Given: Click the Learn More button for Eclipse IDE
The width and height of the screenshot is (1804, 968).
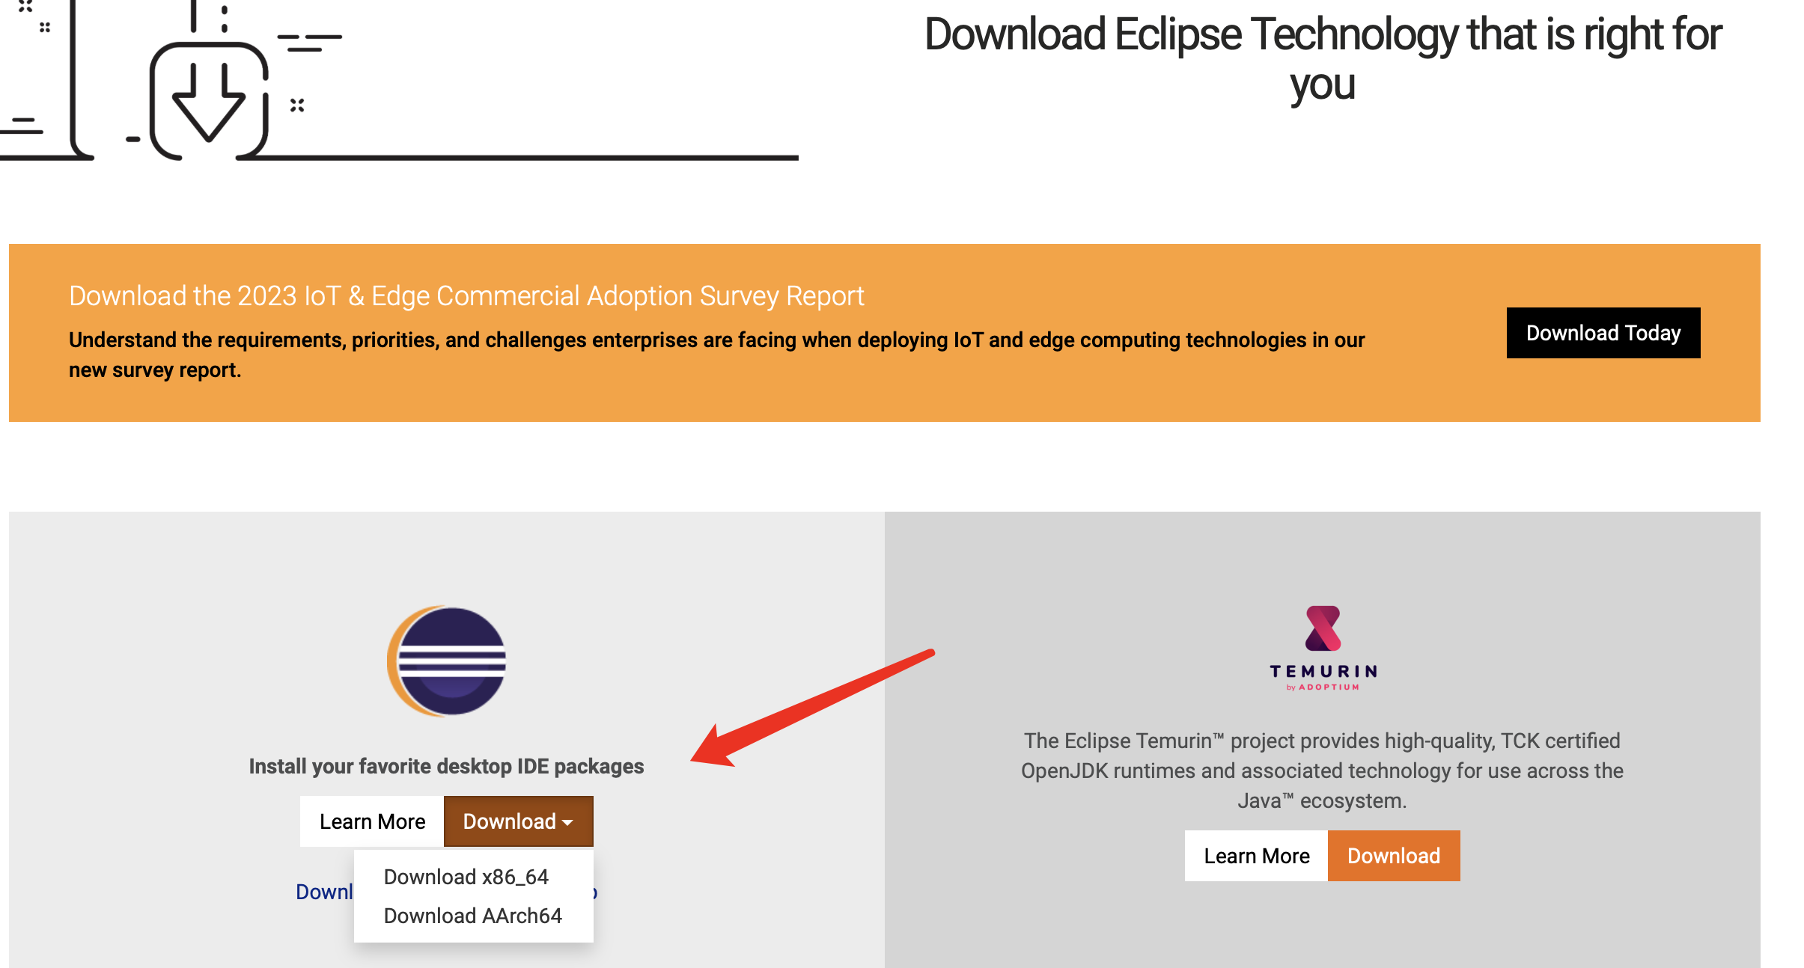Looking at the screenshot, I should (x=372, y=820).
